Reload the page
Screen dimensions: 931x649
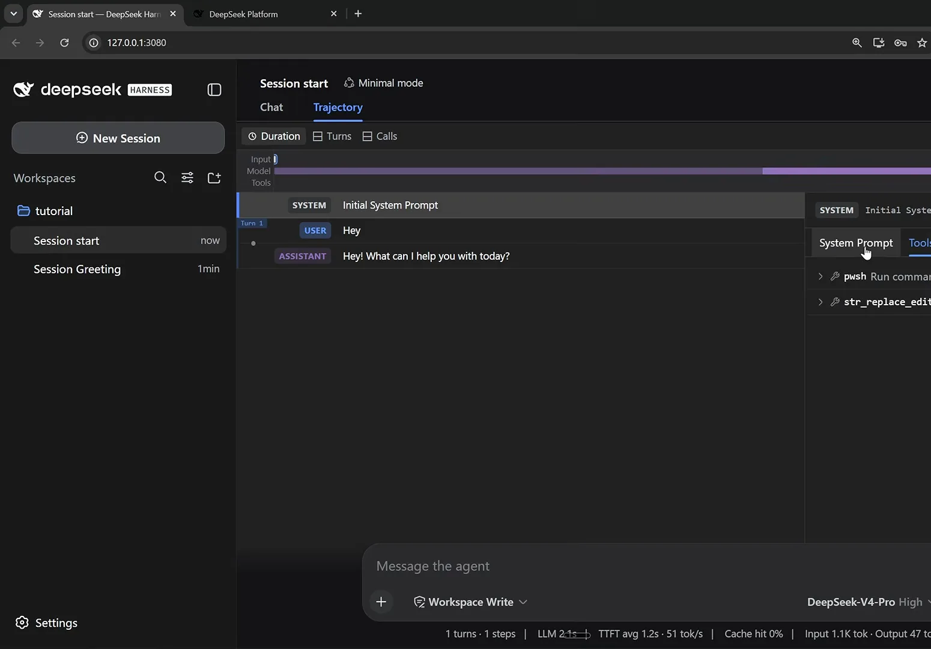pyautogui.click(x=64, y=43)
